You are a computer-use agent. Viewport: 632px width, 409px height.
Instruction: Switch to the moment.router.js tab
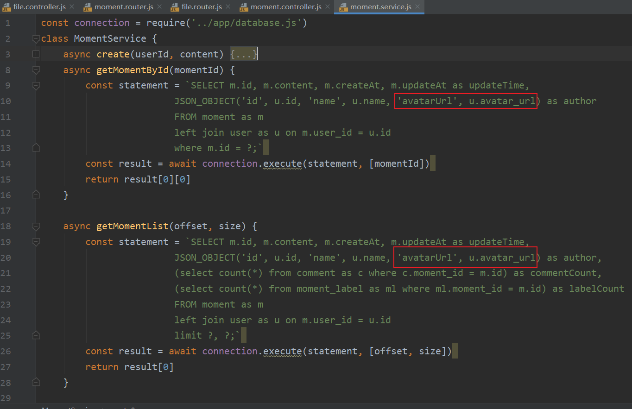coord(124,7)
